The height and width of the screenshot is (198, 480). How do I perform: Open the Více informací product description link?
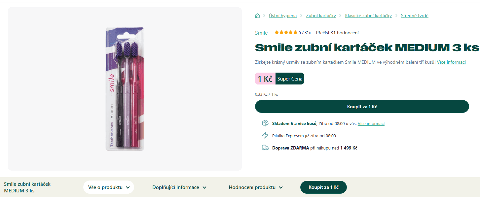(x=451, y=62)
